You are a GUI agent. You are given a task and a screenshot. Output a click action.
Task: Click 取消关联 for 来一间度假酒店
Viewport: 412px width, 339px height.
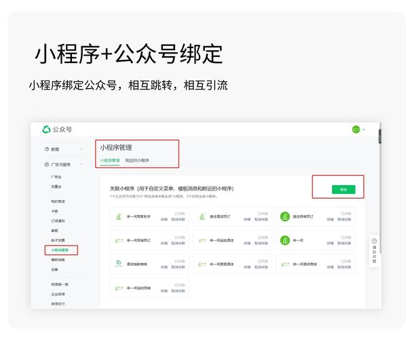[x=261, y=267]
